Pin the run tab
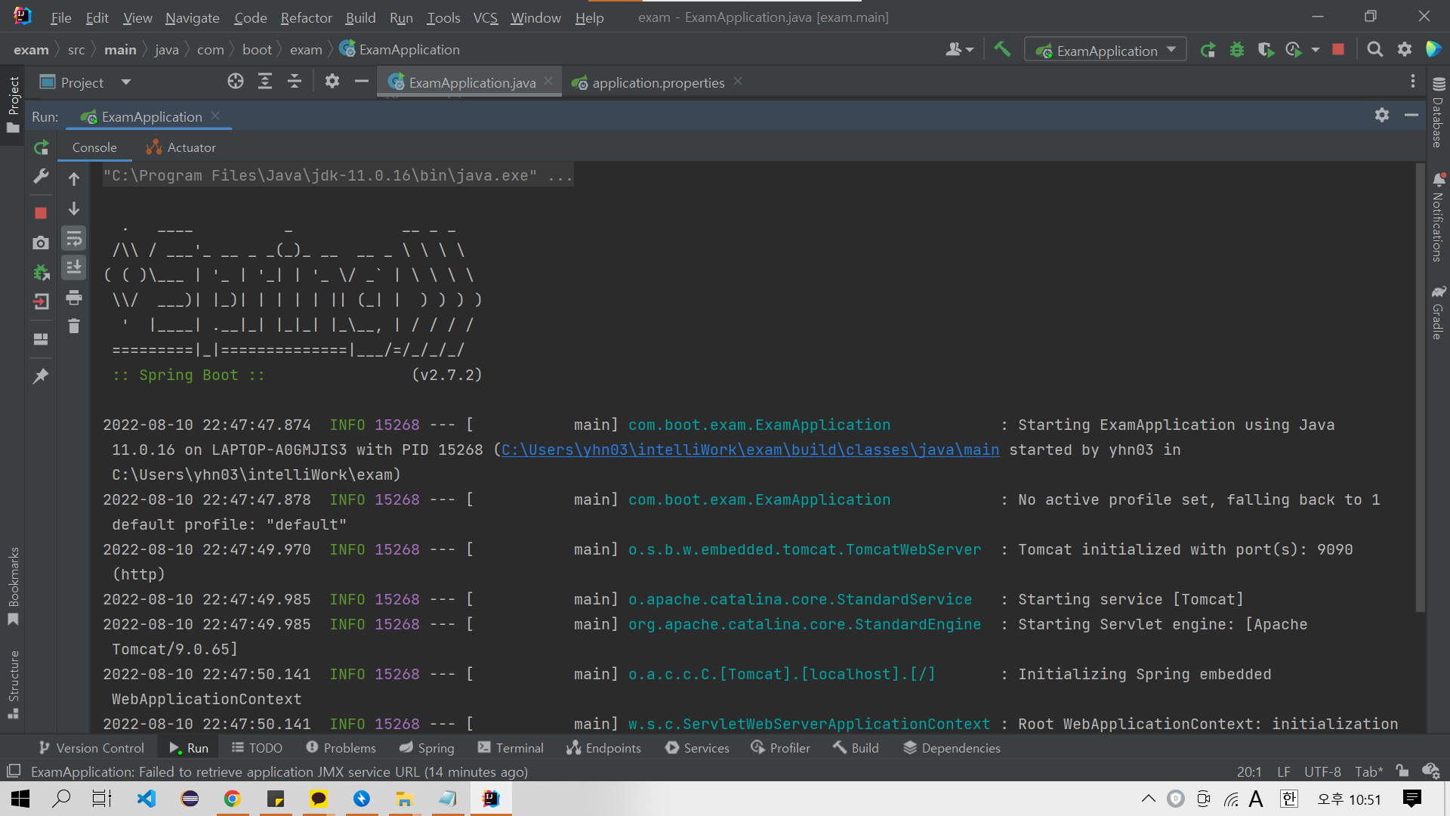Image resolution: width=1450 pixels, height=816 pixels. 42,376
